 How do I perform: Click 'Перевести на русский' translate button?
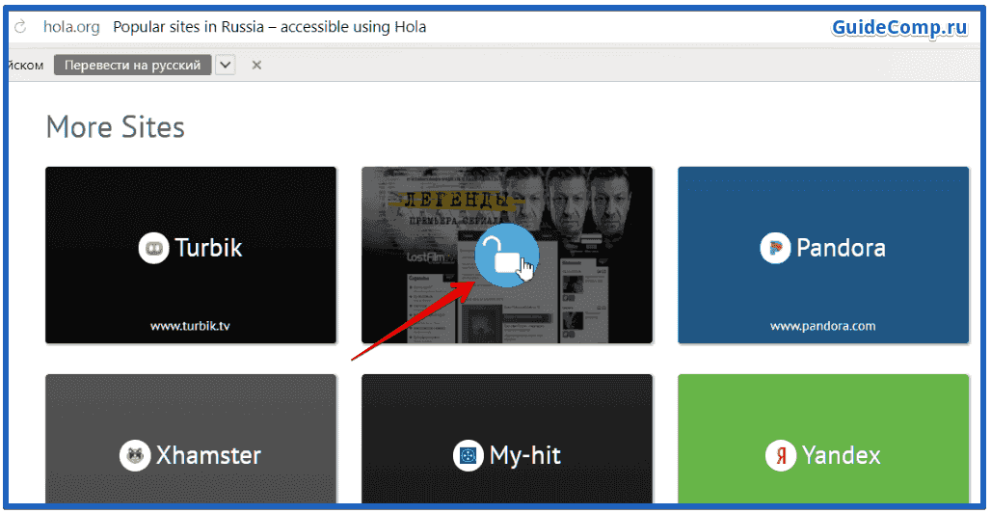(133, 66)
